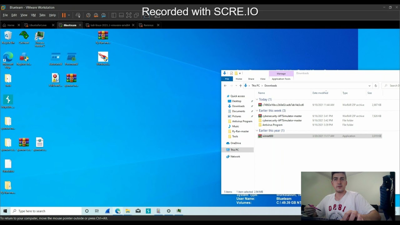Viewport: 400px width, 225px height.
Task: Open VMware Help menu
Action: [52, 15]
